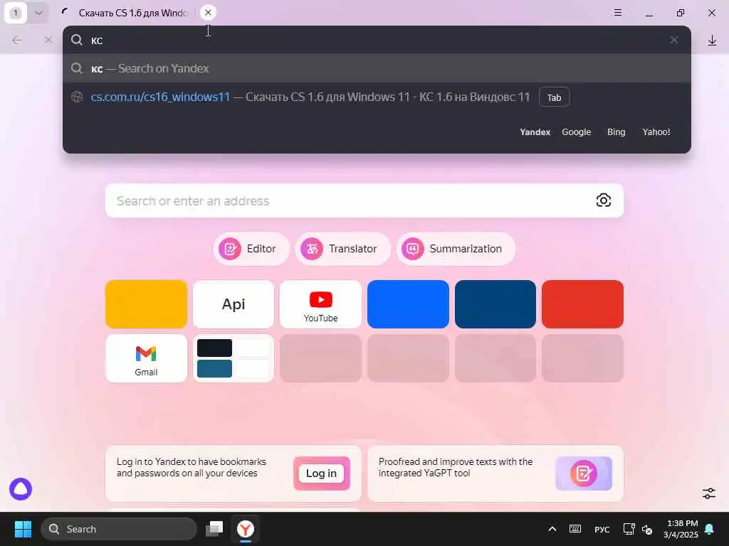Click the Yandex Browser taskbar icon

pos(246,529)
